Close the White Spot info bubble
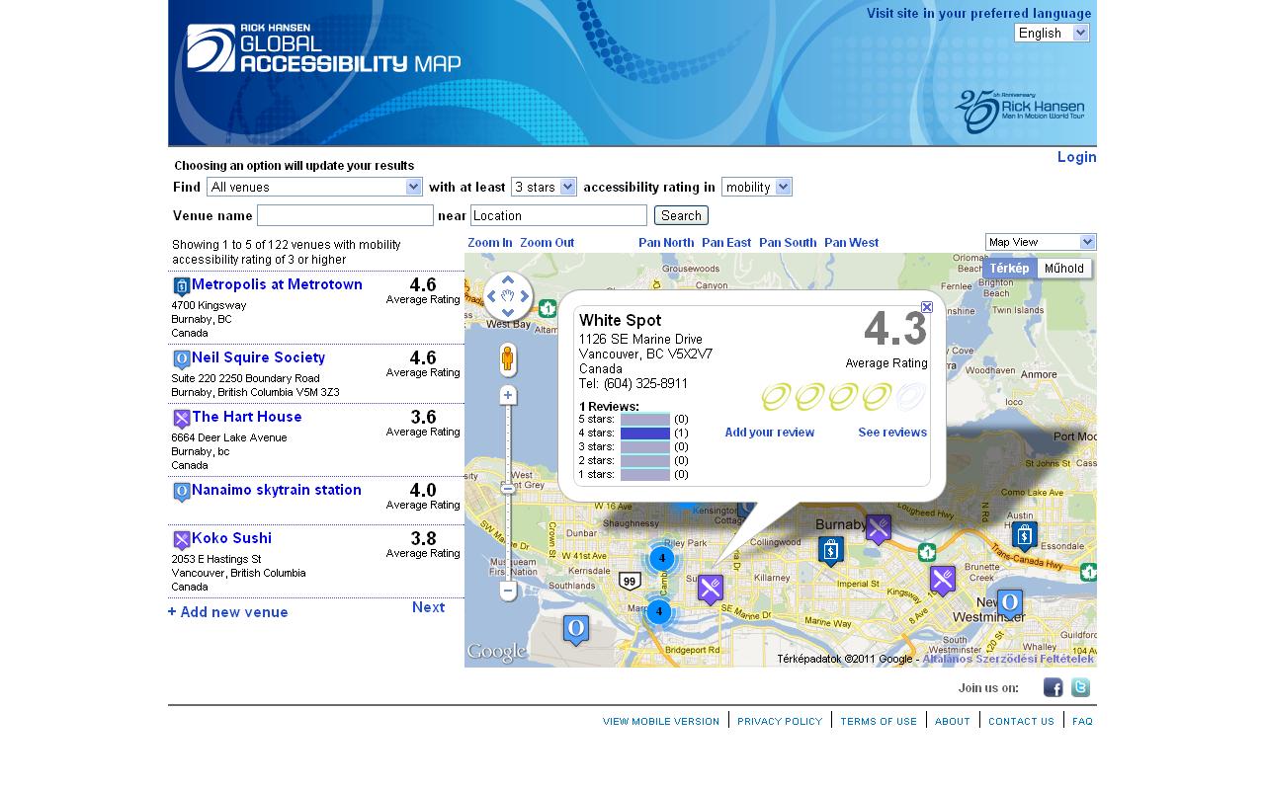This screenshot has width=1265, height=790. point(927,307)
